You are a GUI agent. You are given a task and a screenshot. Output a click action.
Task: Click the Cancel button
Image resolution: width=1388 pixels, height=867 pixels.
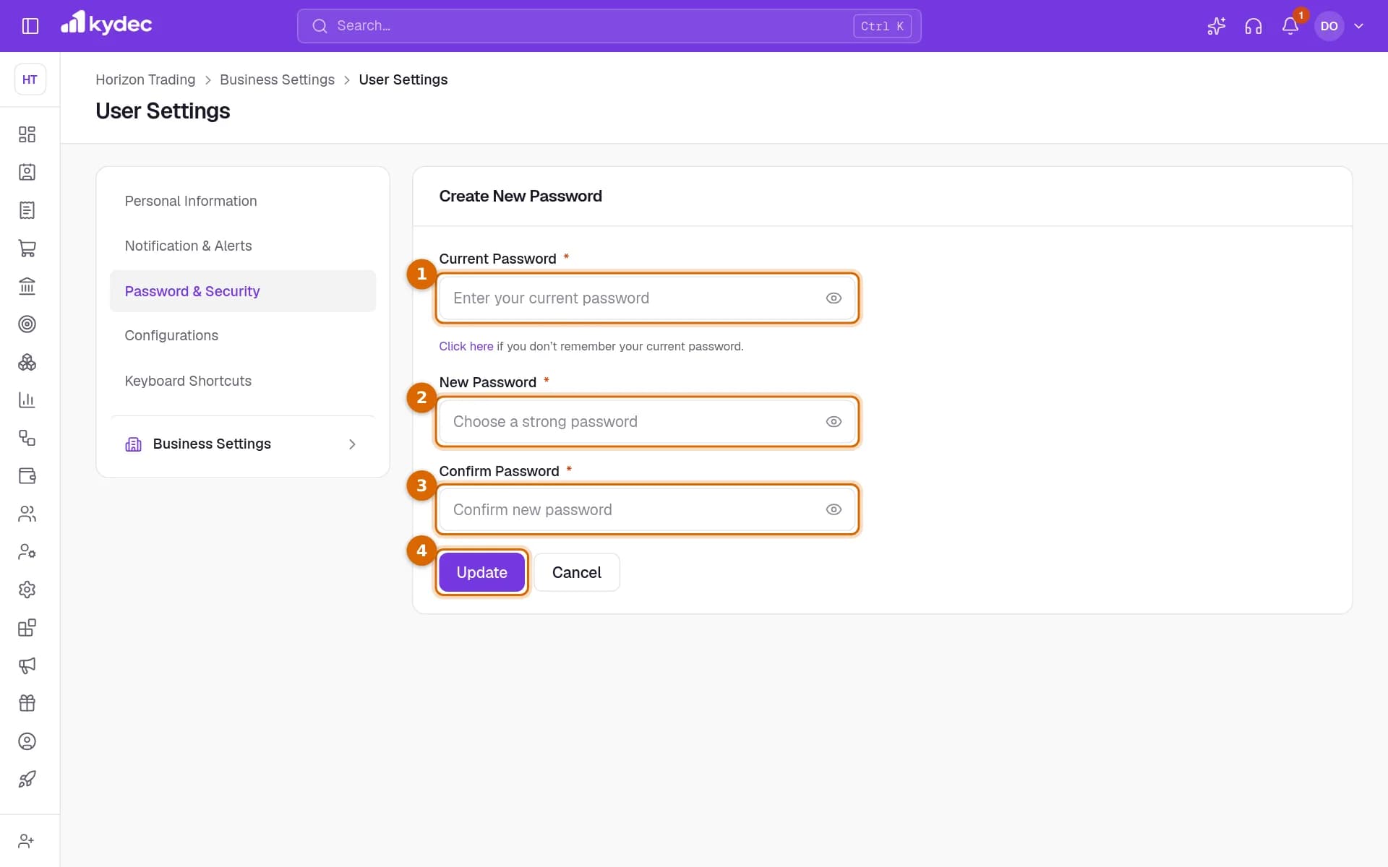pyautogui.click(x=577, y=572)
